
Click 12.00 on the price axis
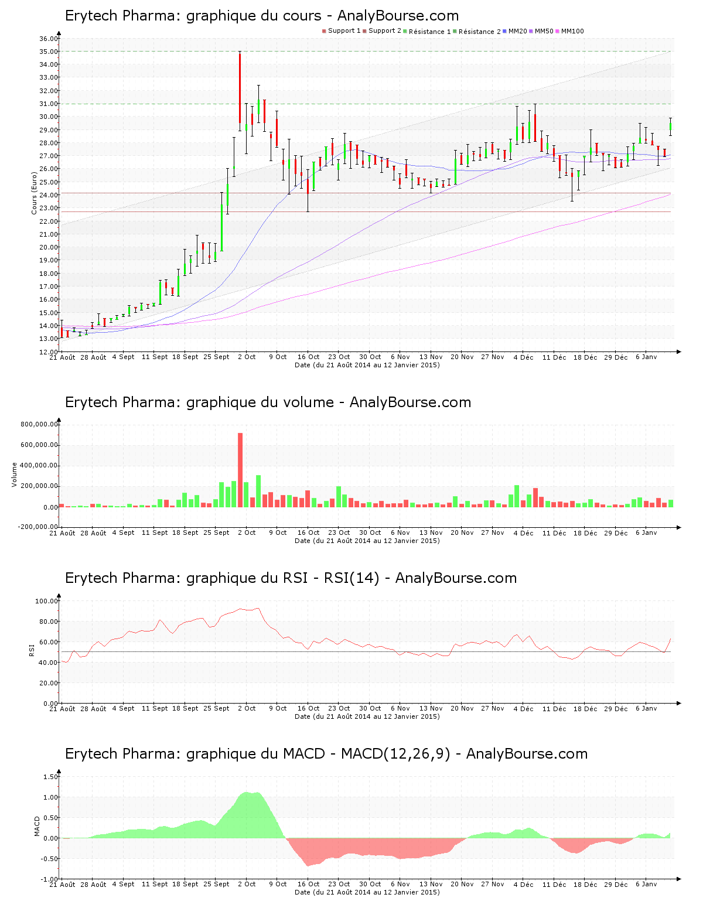(49, 352)
